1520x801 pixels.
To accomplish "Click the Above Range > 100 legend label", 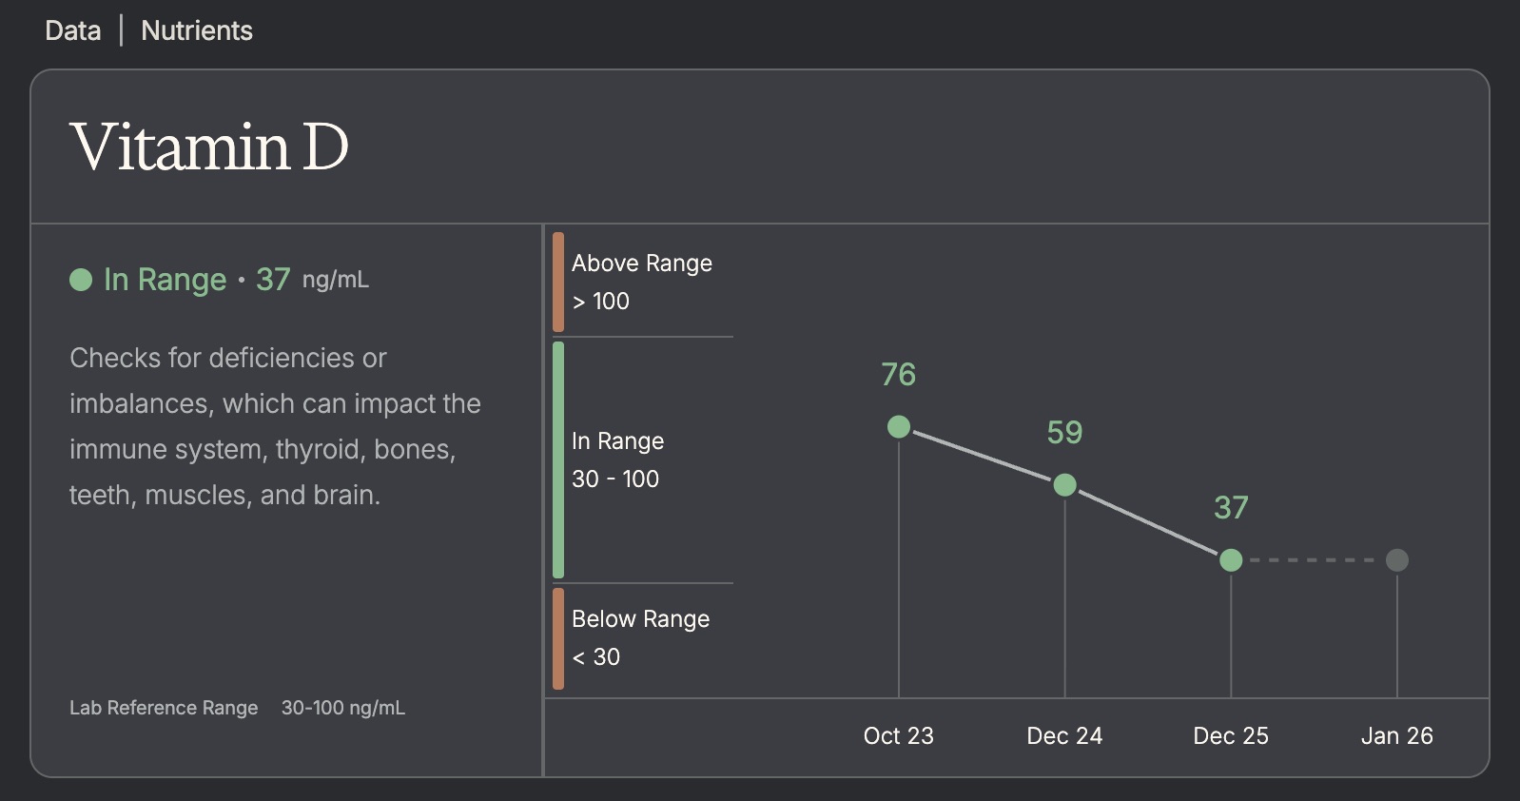I will [x=642, y=282].
